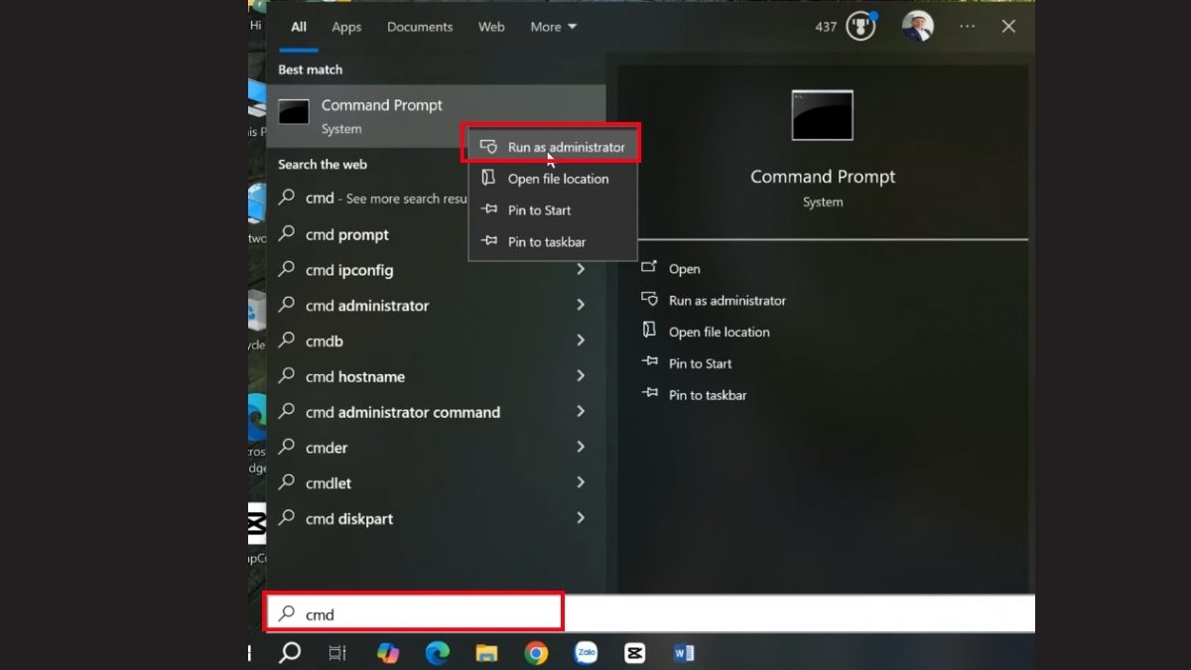Open the user profile avatar

click(918, 27)
